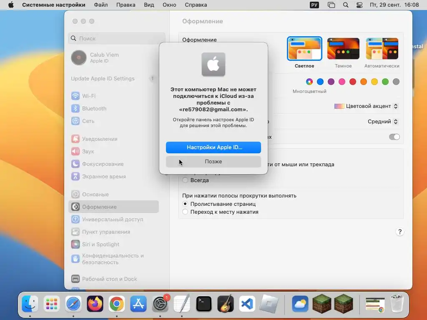Open TextEdit from the Dock
The image size is (427, 320).
[x=182, y=304]
